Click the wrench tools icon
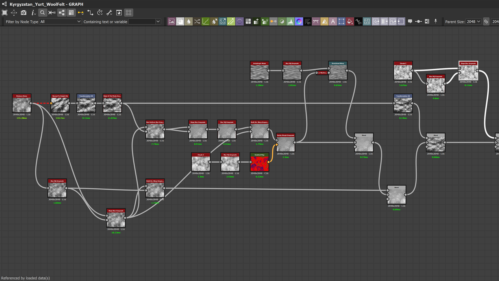Viewport: 499px width, 281px height. [x=109, y=12]
